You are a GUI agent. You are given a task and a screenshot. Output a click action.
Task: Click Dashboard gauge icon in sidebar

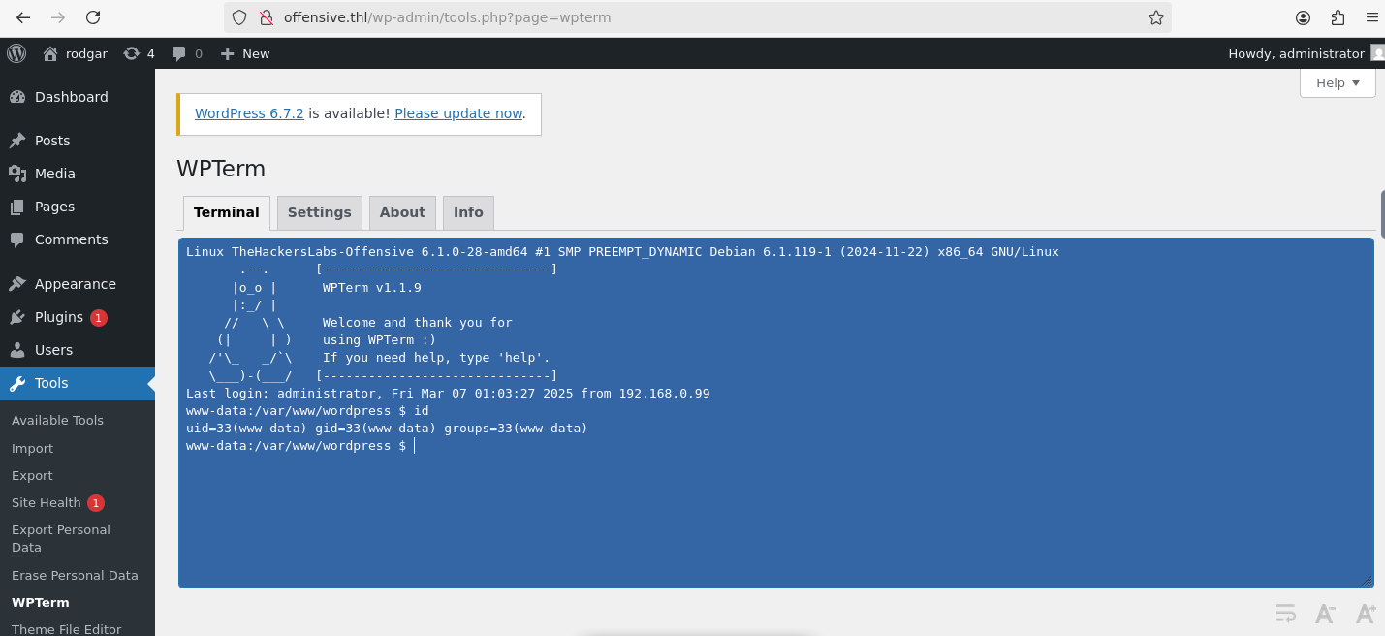tap(17, 97)
